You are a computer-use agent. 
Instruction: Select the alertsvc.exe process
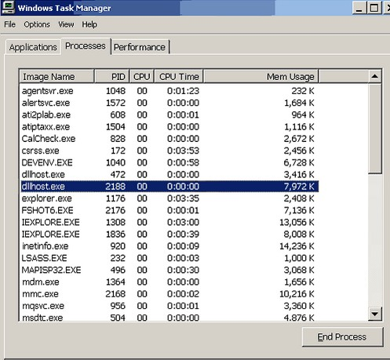point(169,103)
